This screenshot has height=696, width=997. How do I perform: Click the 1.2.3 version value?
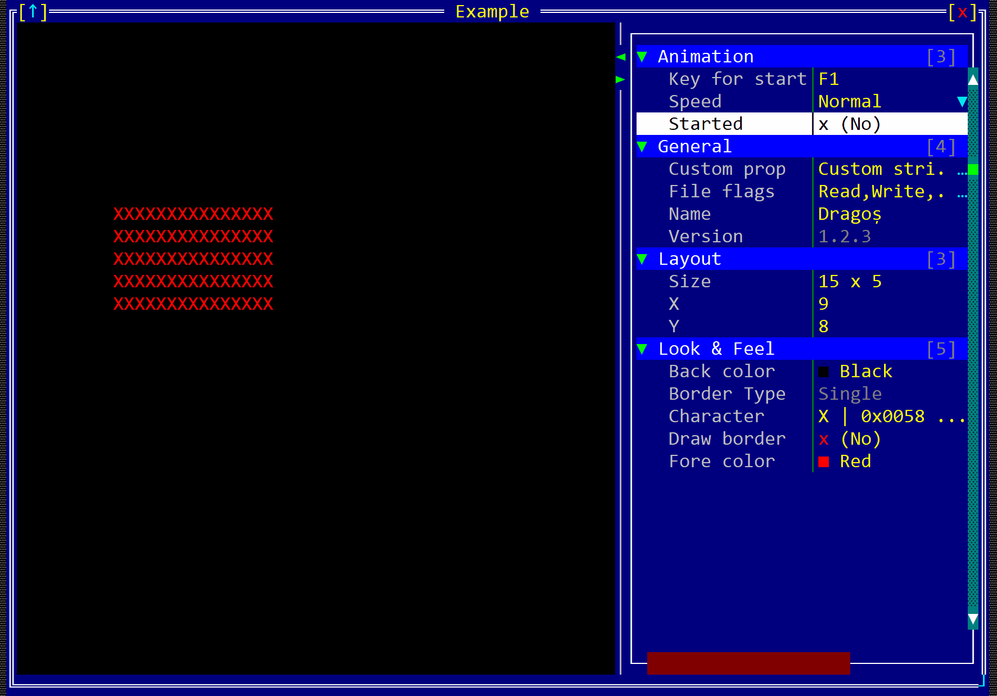pos(844,237)
